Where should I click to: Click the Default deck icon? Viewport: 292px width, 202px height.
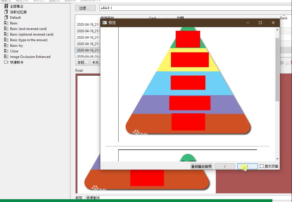[x=6, y=17]
